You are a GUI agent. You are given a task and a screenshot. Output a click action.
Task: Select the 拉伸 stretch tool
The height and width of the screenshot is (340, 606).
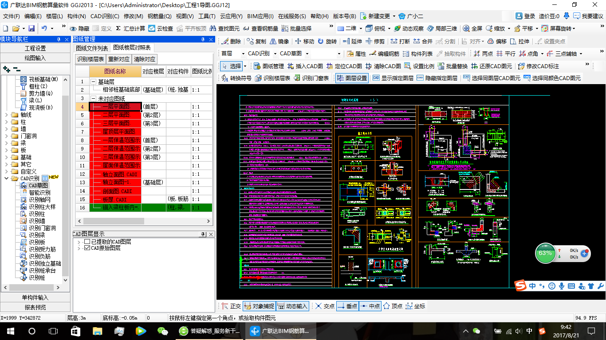(519, 41)
